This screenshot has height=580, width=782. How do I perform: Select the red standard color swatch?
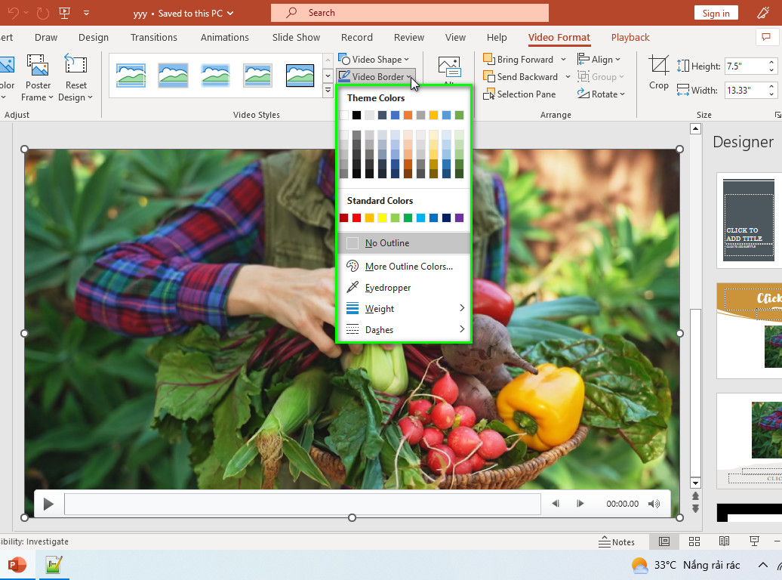(356, 217)
